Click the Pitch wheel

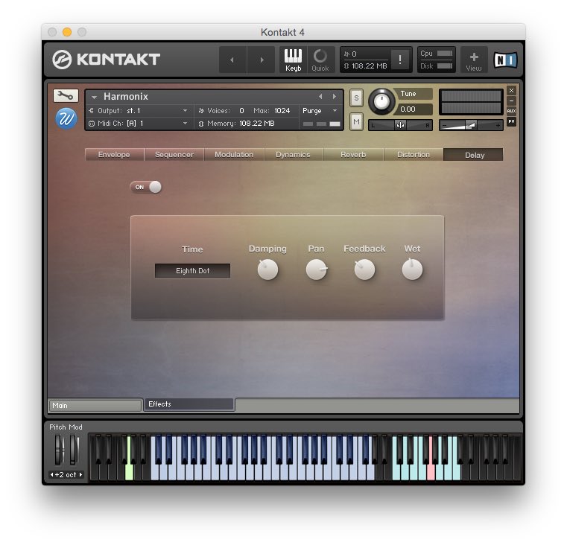coord(59,450)
